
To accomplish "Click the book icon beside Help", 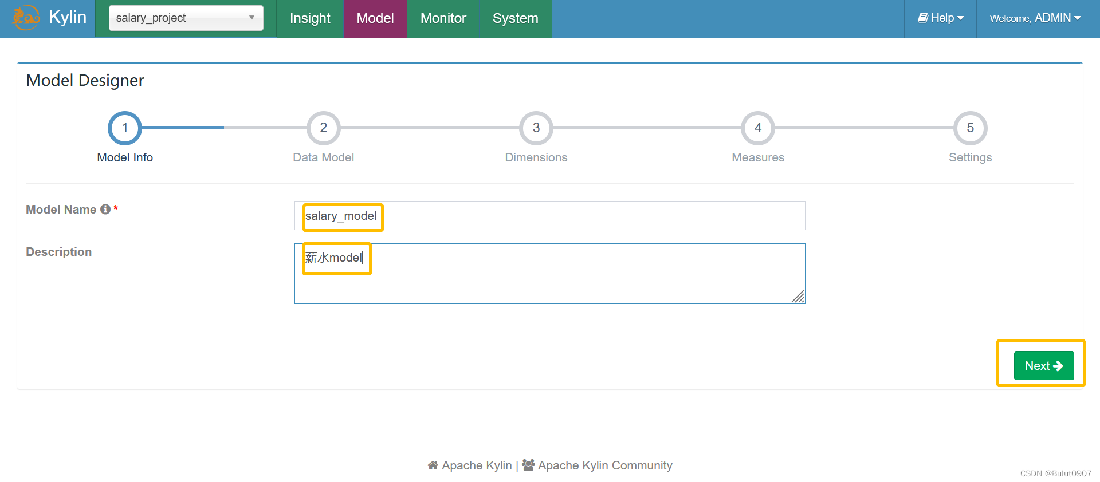I will point(923,18).
